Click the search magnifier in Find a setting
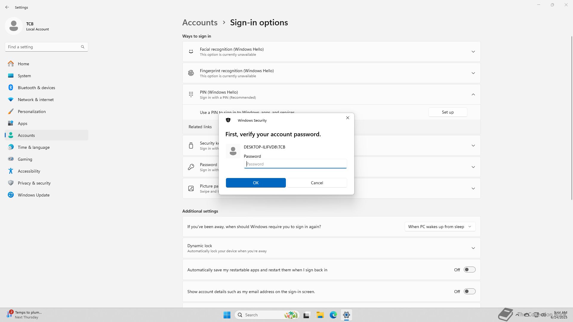This screenshot has width=573, height=322. click(x=83, y=47)
